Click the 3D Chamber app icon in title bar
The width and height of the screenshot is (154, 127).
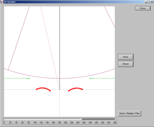pyautogui.click(x=2, y=2)
